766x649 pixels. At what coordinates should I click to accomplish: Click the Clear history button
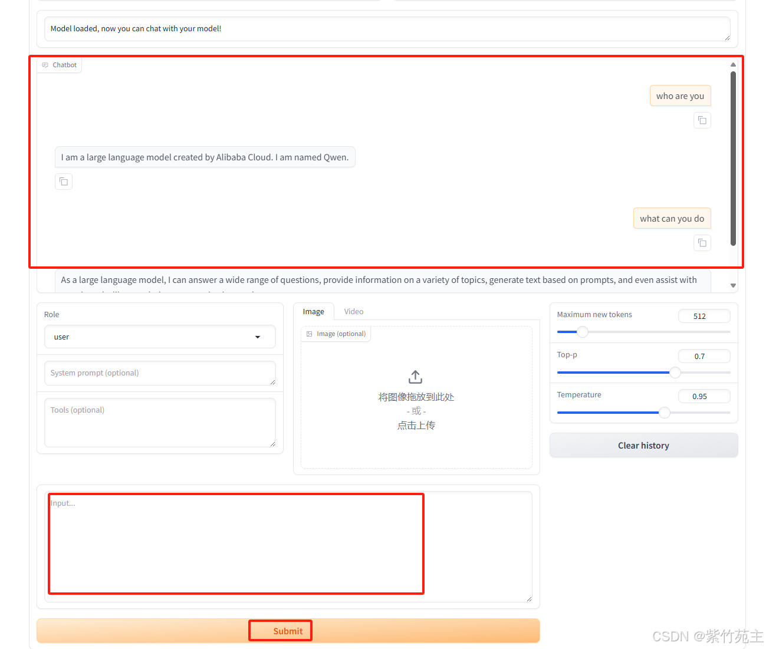click(x=643, y=446)
